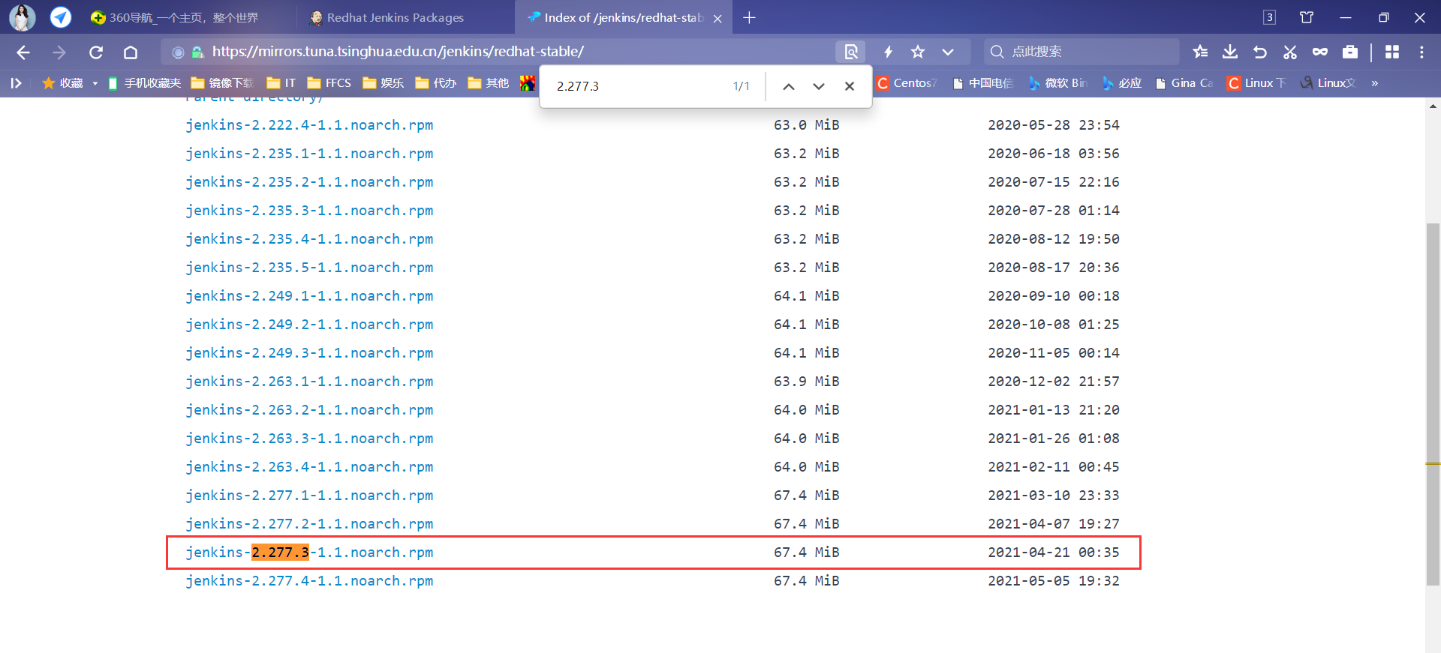The image size is (1441, 653).
Task: Open the favorites list icon
Action: (1200, 52)
